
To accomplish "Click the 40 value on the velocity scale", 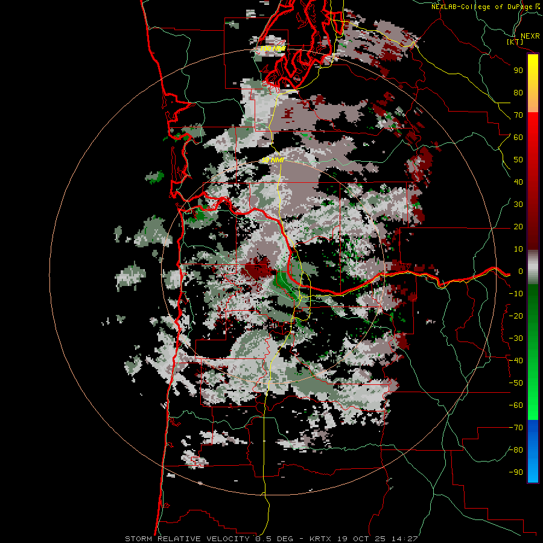I will [x=518, y=182].
